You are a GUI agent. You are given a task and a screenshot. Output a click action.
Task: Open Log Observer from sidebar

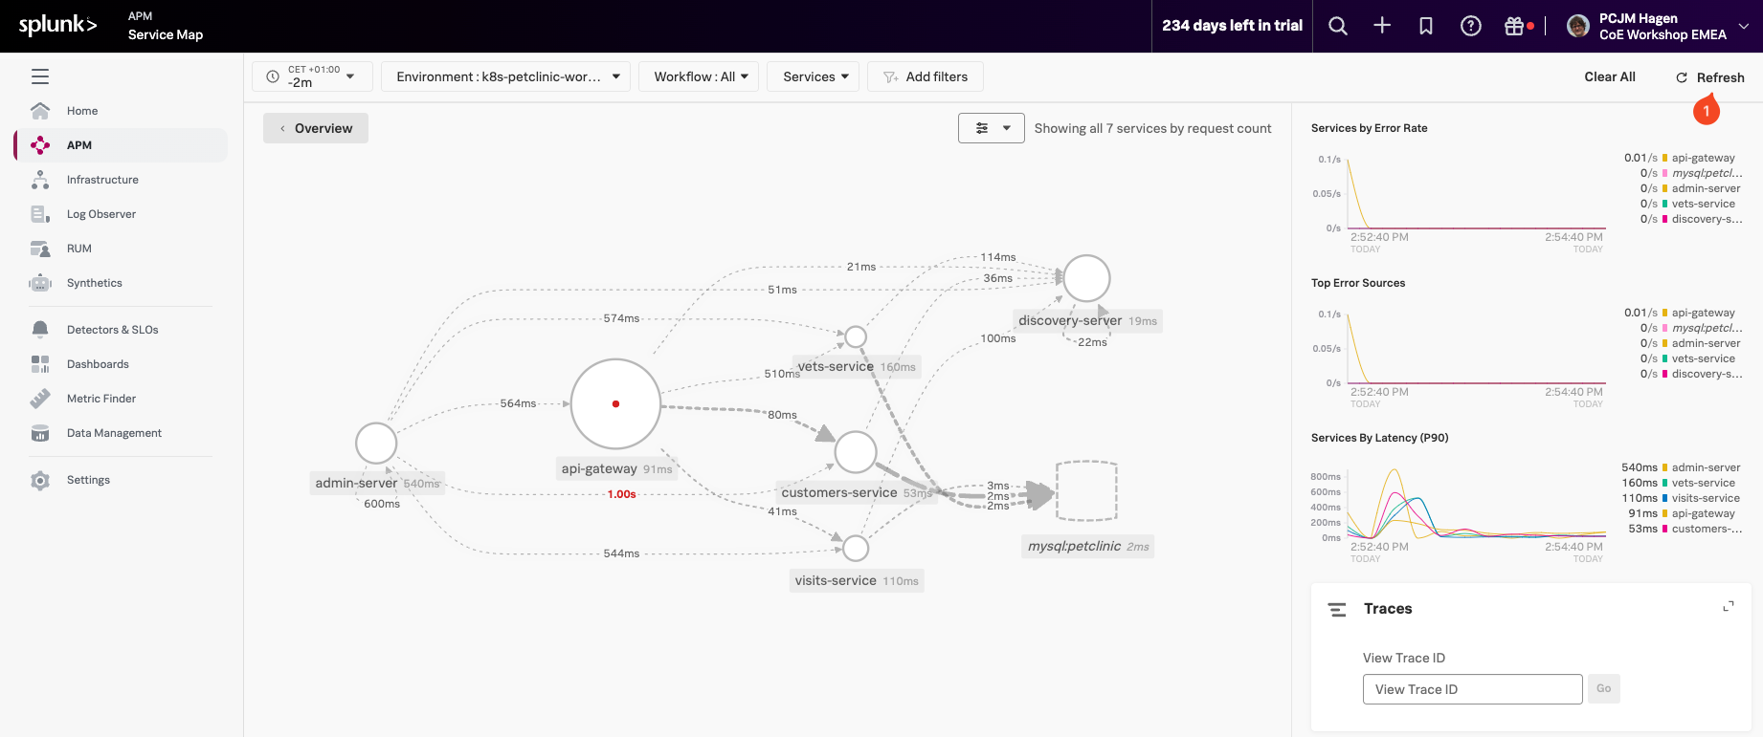click(101, 214)
